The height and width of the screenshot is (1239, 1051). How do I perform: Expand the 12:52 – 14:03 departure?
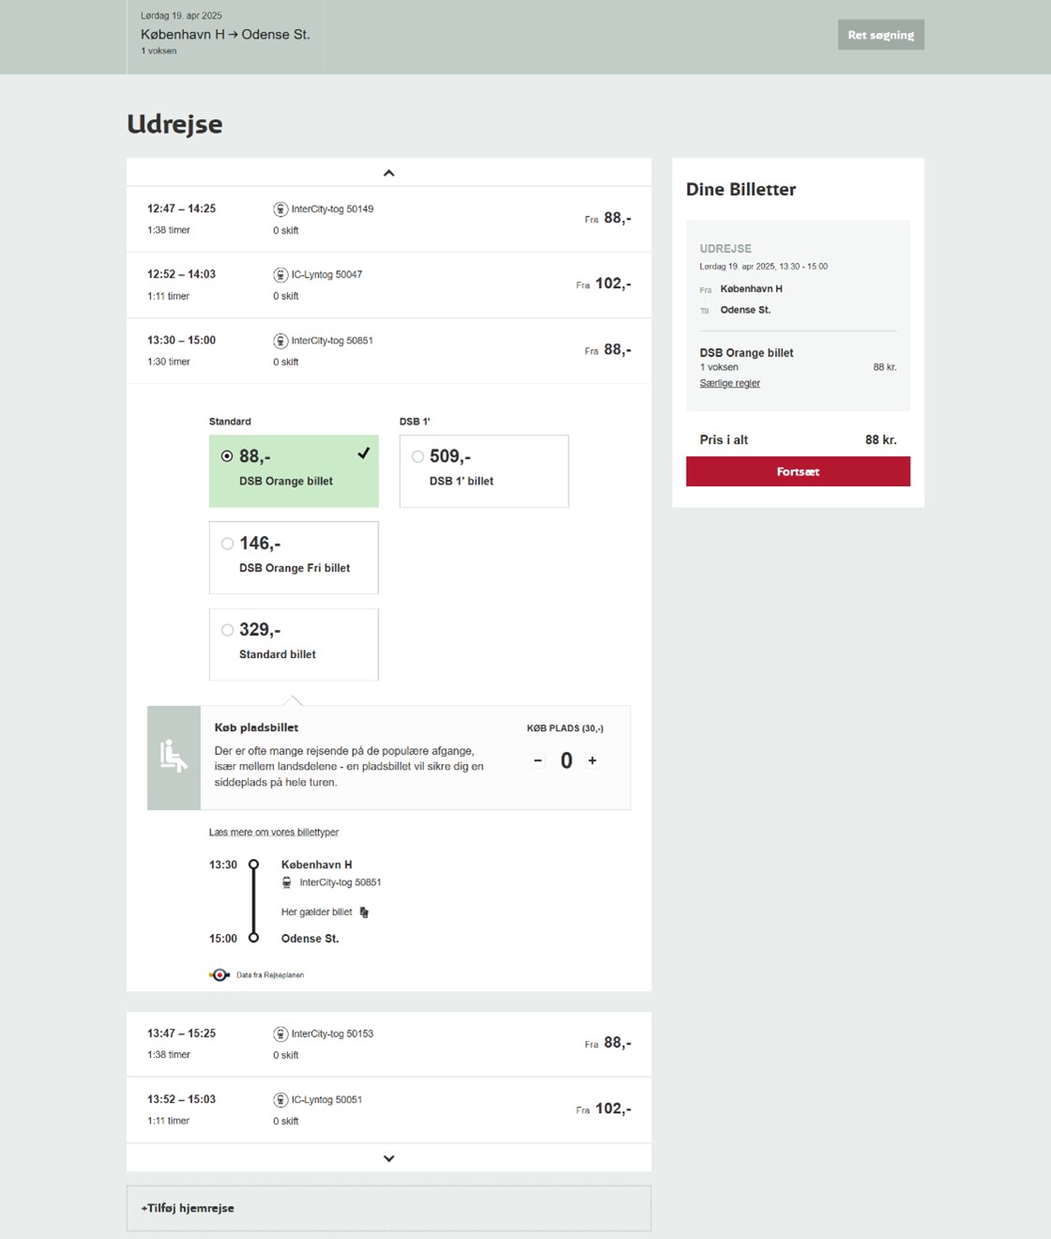(x=388, y=285)
